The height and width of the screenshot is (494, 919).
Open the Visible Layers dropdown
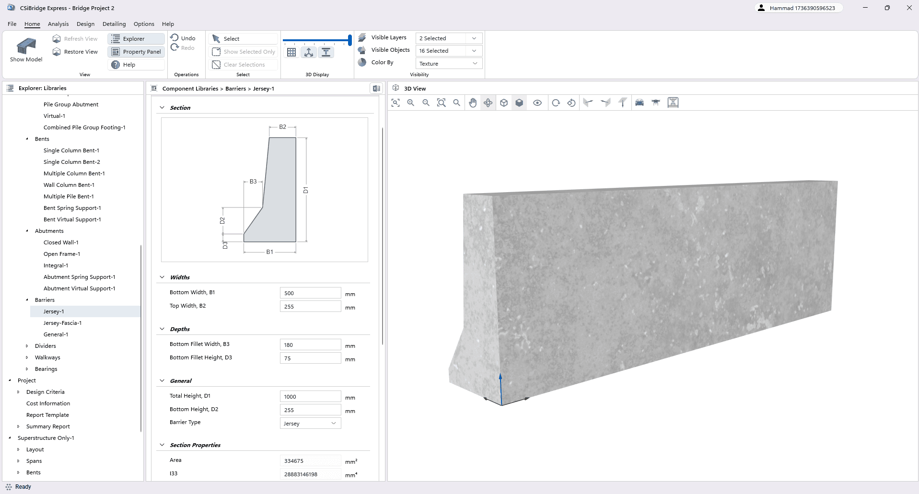[448, 38]
